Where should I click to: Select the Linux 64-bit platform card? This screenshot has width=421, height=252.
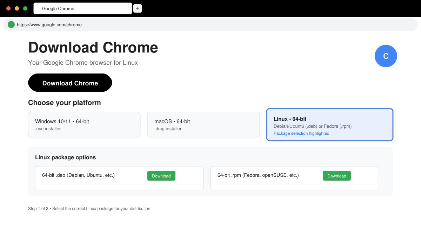coord(330,125)
